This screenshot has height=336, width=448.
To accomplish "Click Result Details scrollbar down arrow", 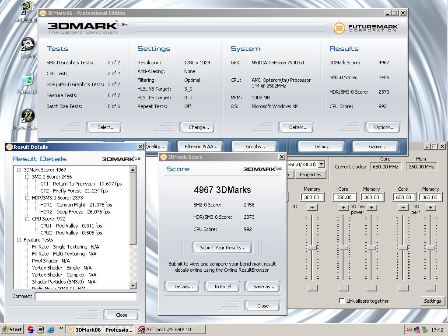I will point(133,285).
